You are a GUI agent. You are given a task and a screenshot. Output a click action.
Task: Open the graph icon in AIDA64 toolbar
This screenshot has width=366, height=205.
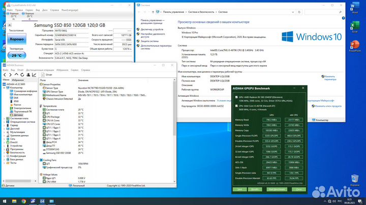[x=34, y=74]
